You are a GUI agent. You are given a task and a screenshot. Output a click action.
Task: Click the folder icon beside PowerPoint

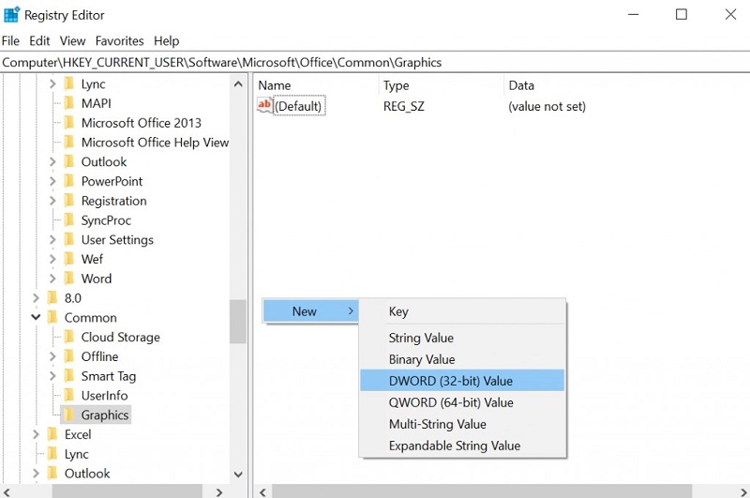pos(69,181)
